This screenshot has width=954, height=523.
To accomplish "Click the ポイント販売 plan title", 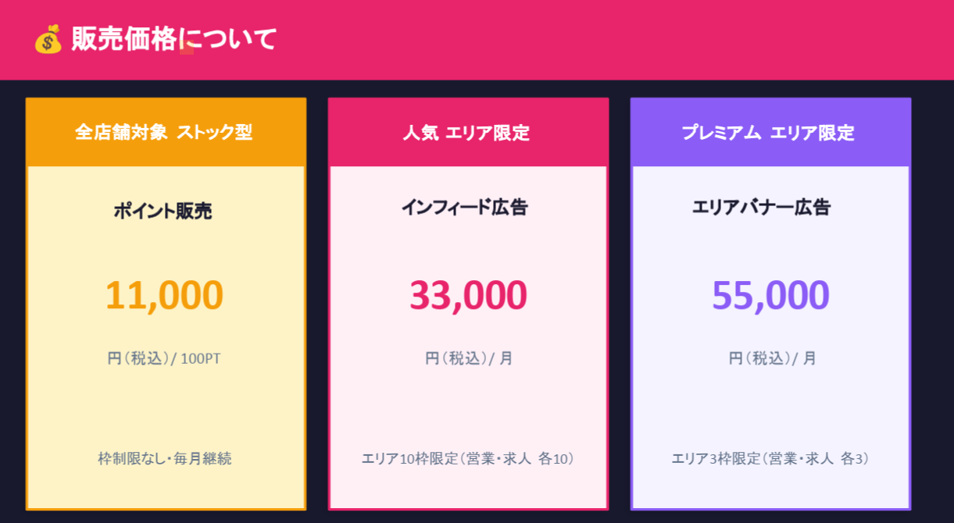I will 163,211.
